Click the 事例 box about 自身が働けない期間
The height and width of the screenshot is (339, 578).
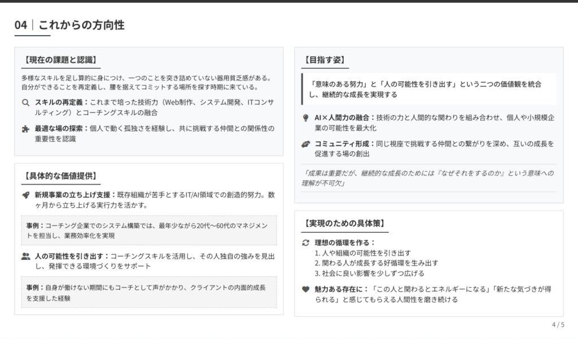tap(149, 292)
